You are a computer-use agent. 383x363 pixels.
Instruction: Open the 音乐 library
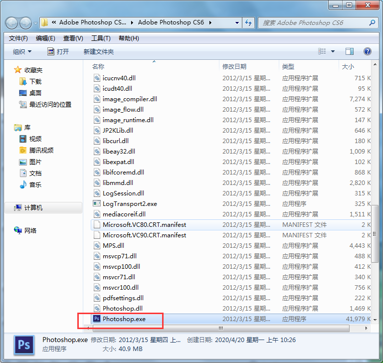(x=30, y=184)
